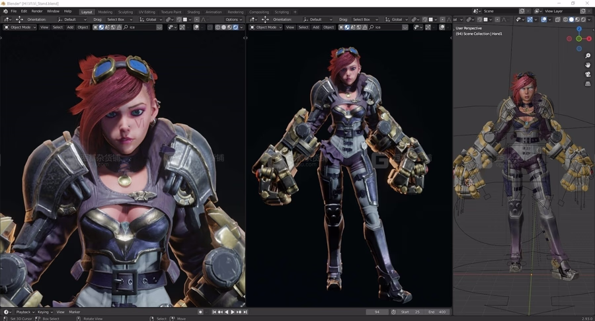The width and height of the screenshot is (595, 321).
Task: Switch to the Shading workspace tab
Action: [x=194, y=12]
